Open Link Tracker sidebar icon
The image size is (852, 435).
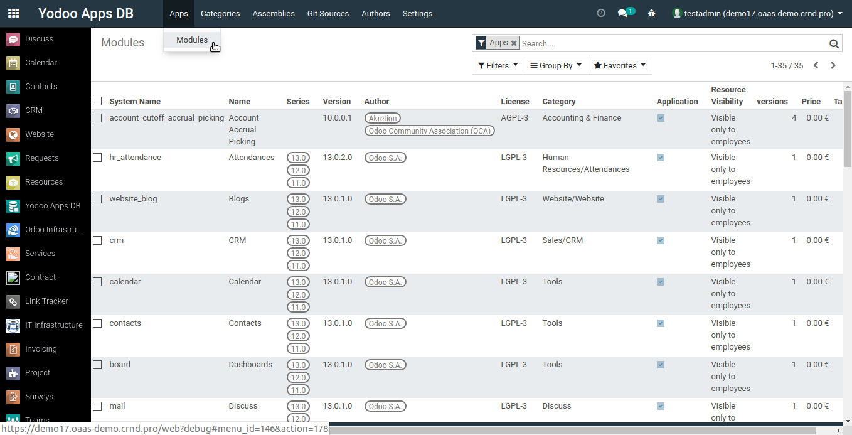tap(13, 301)
